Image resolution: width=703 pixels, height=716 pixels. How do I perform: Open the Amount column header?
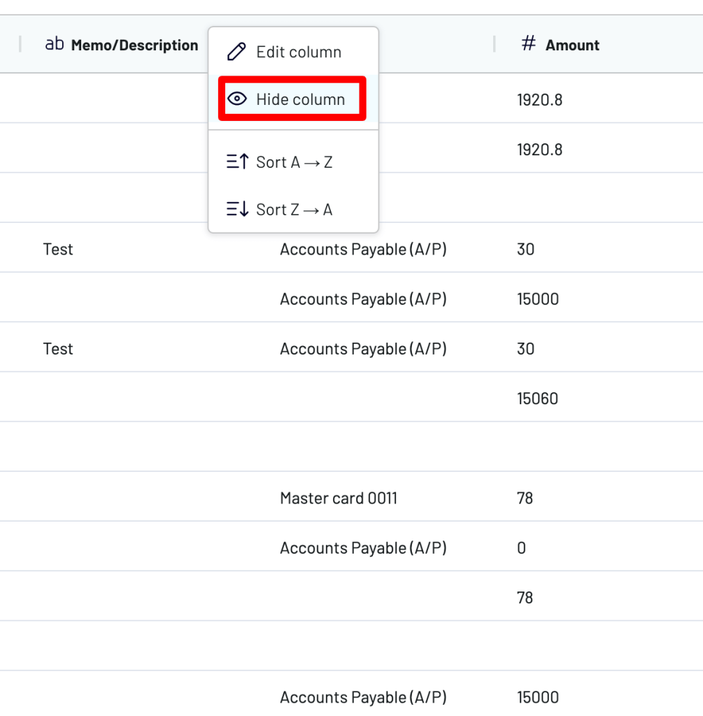click(572, 45)
